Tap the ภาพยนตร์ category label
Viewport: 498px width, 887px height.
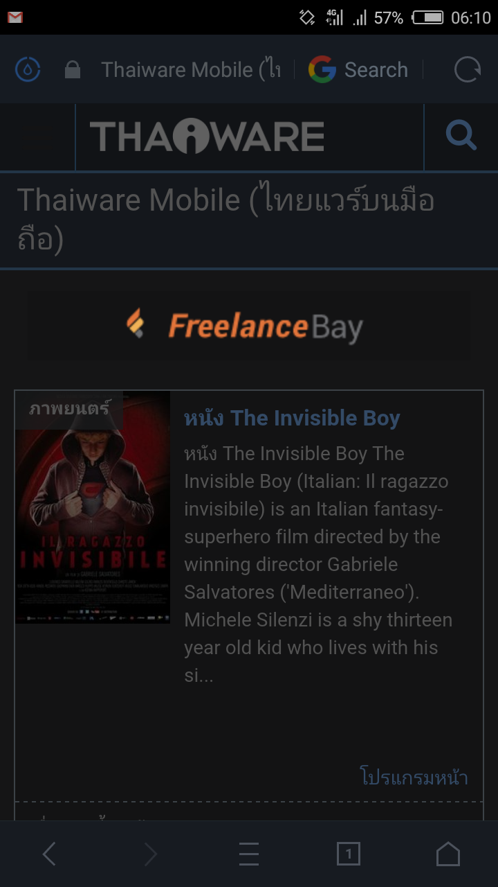[x=69, y=409]
